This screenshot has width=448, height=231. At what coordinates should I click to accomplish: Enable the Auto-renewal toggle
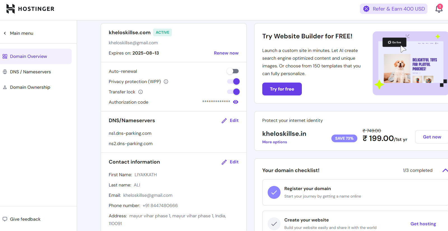[233, 71]
